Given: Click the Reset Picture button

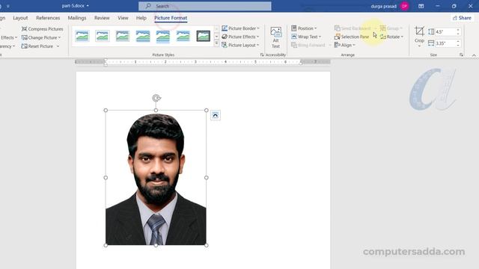Looking at the screenshot, I should 37,46.
